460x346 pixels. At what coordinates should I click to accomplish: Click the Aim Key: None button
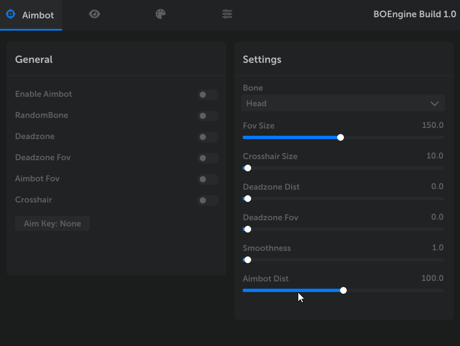(52, 224)
